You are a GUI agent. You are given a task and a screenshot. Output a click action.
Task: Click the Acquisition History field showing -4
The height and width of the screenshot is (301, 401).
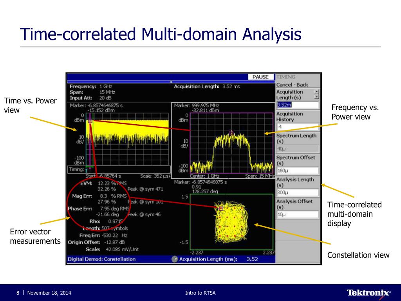(298, 127)
